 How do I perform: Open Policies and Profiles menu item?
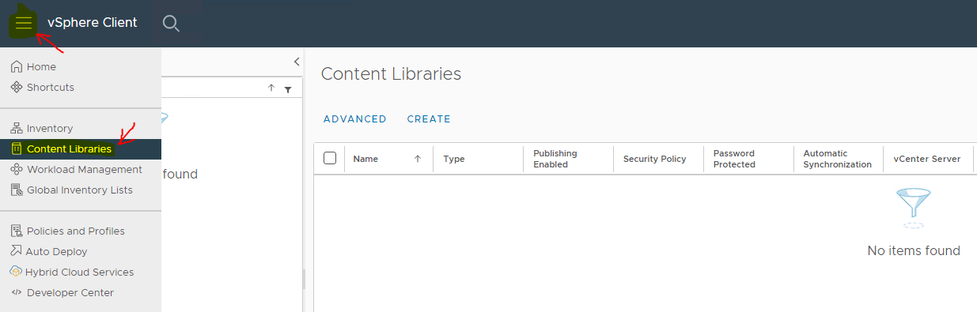pos(76,231)
